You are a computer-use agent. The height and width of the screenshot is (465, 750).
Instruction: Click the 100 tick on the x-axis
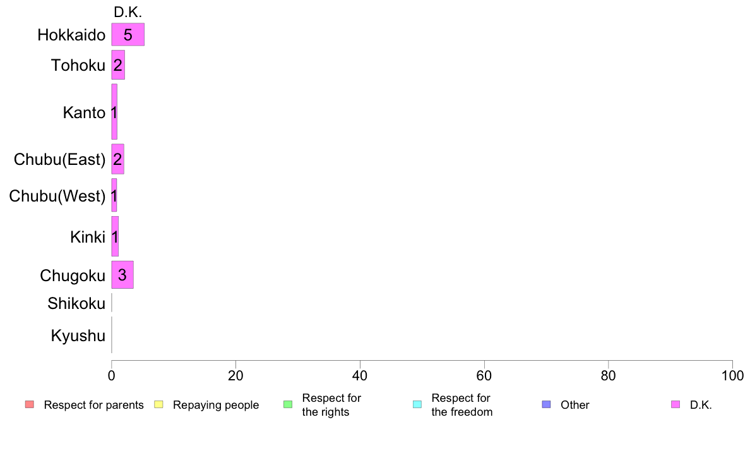tap(732, 376)
